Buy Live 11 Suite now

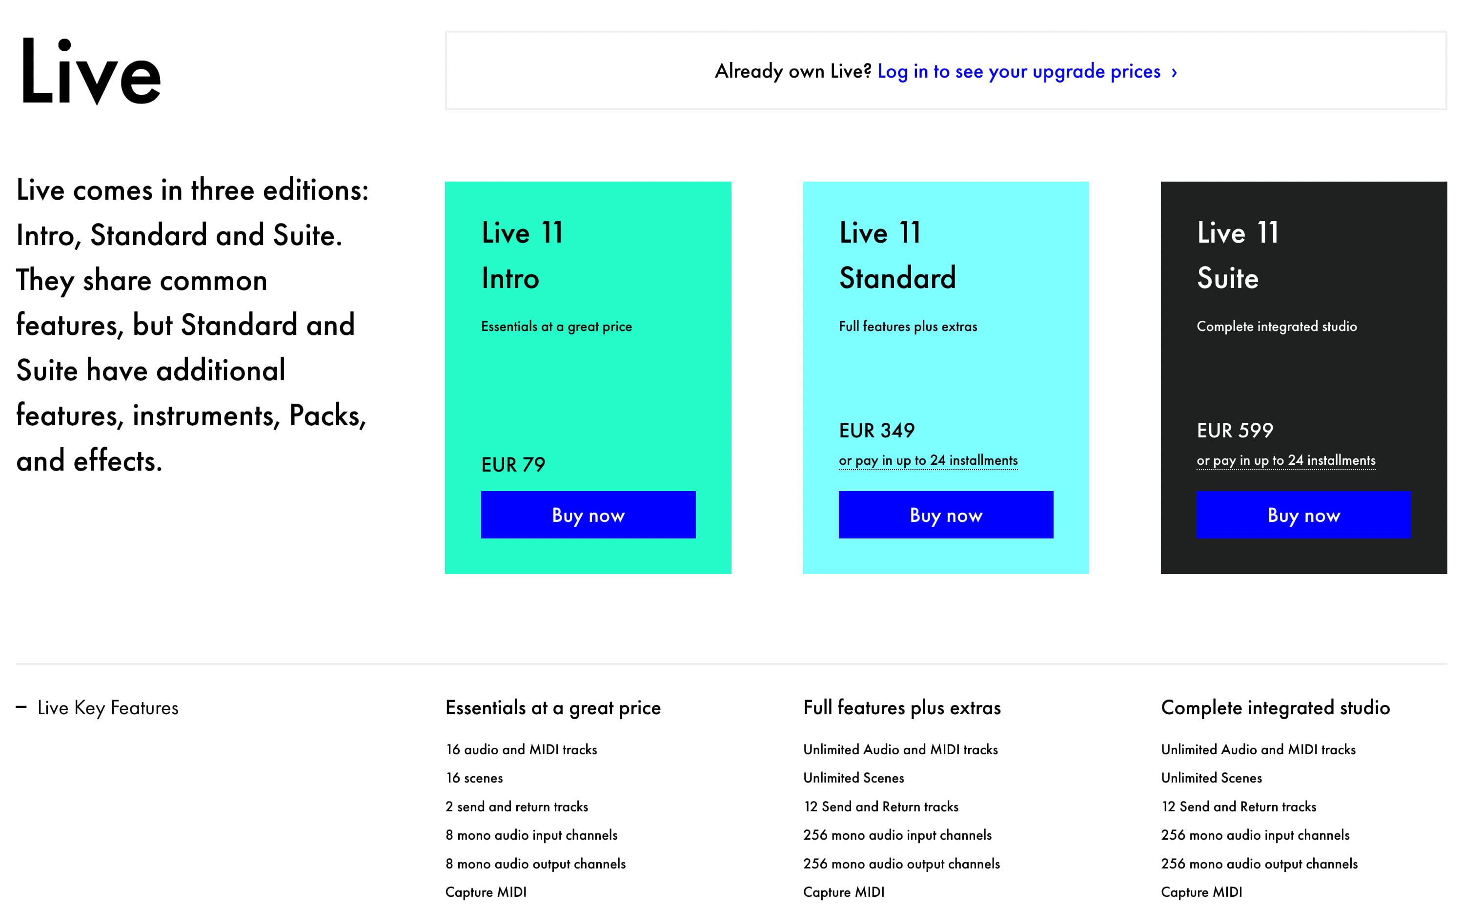pos(1303,515)
